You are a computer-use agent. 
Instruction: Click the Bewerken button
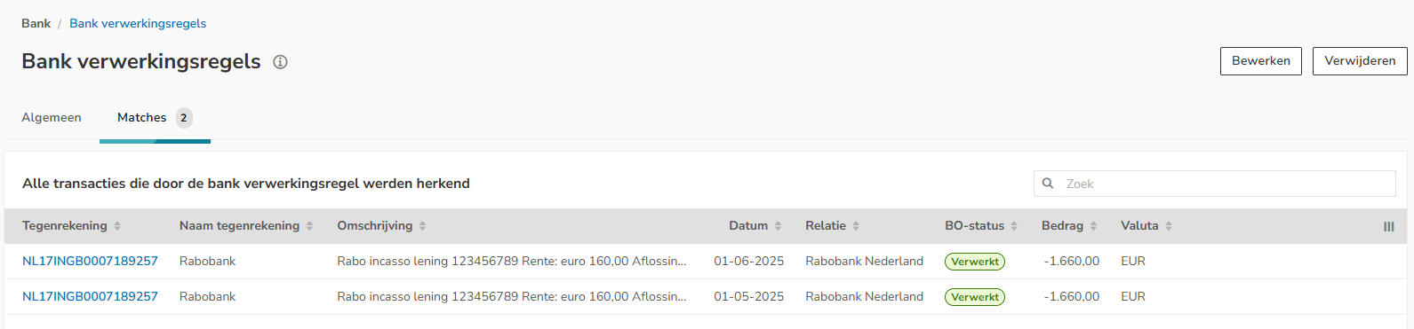coord(1261,61)
